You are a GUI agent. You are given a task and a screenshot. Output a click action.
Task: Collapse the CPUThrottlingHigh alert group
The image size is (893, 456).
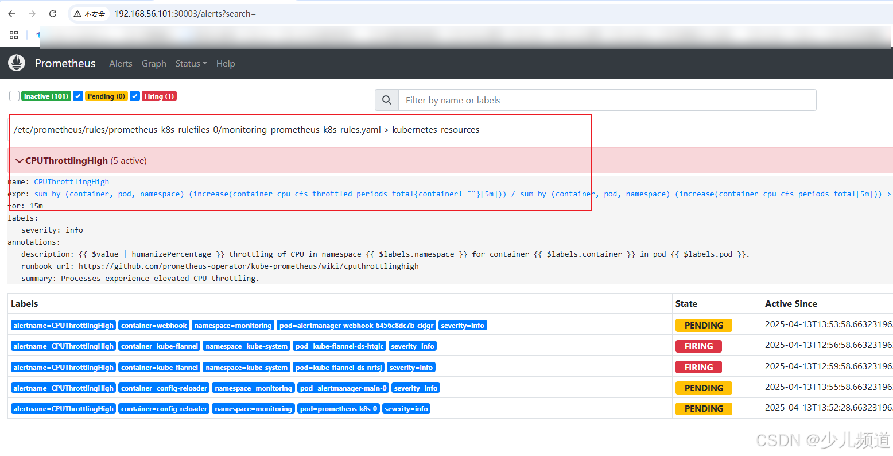(x=20, y=161)
